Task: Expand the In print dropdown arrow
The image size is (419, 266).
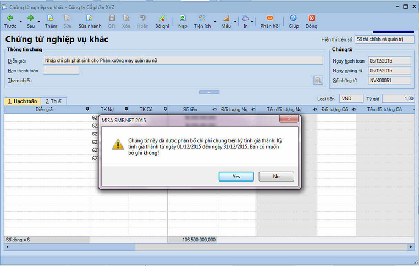Action: (252, 22)
